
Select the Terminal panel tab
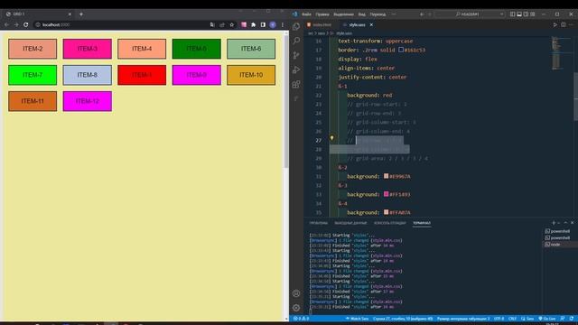click(x=422, y=223)
